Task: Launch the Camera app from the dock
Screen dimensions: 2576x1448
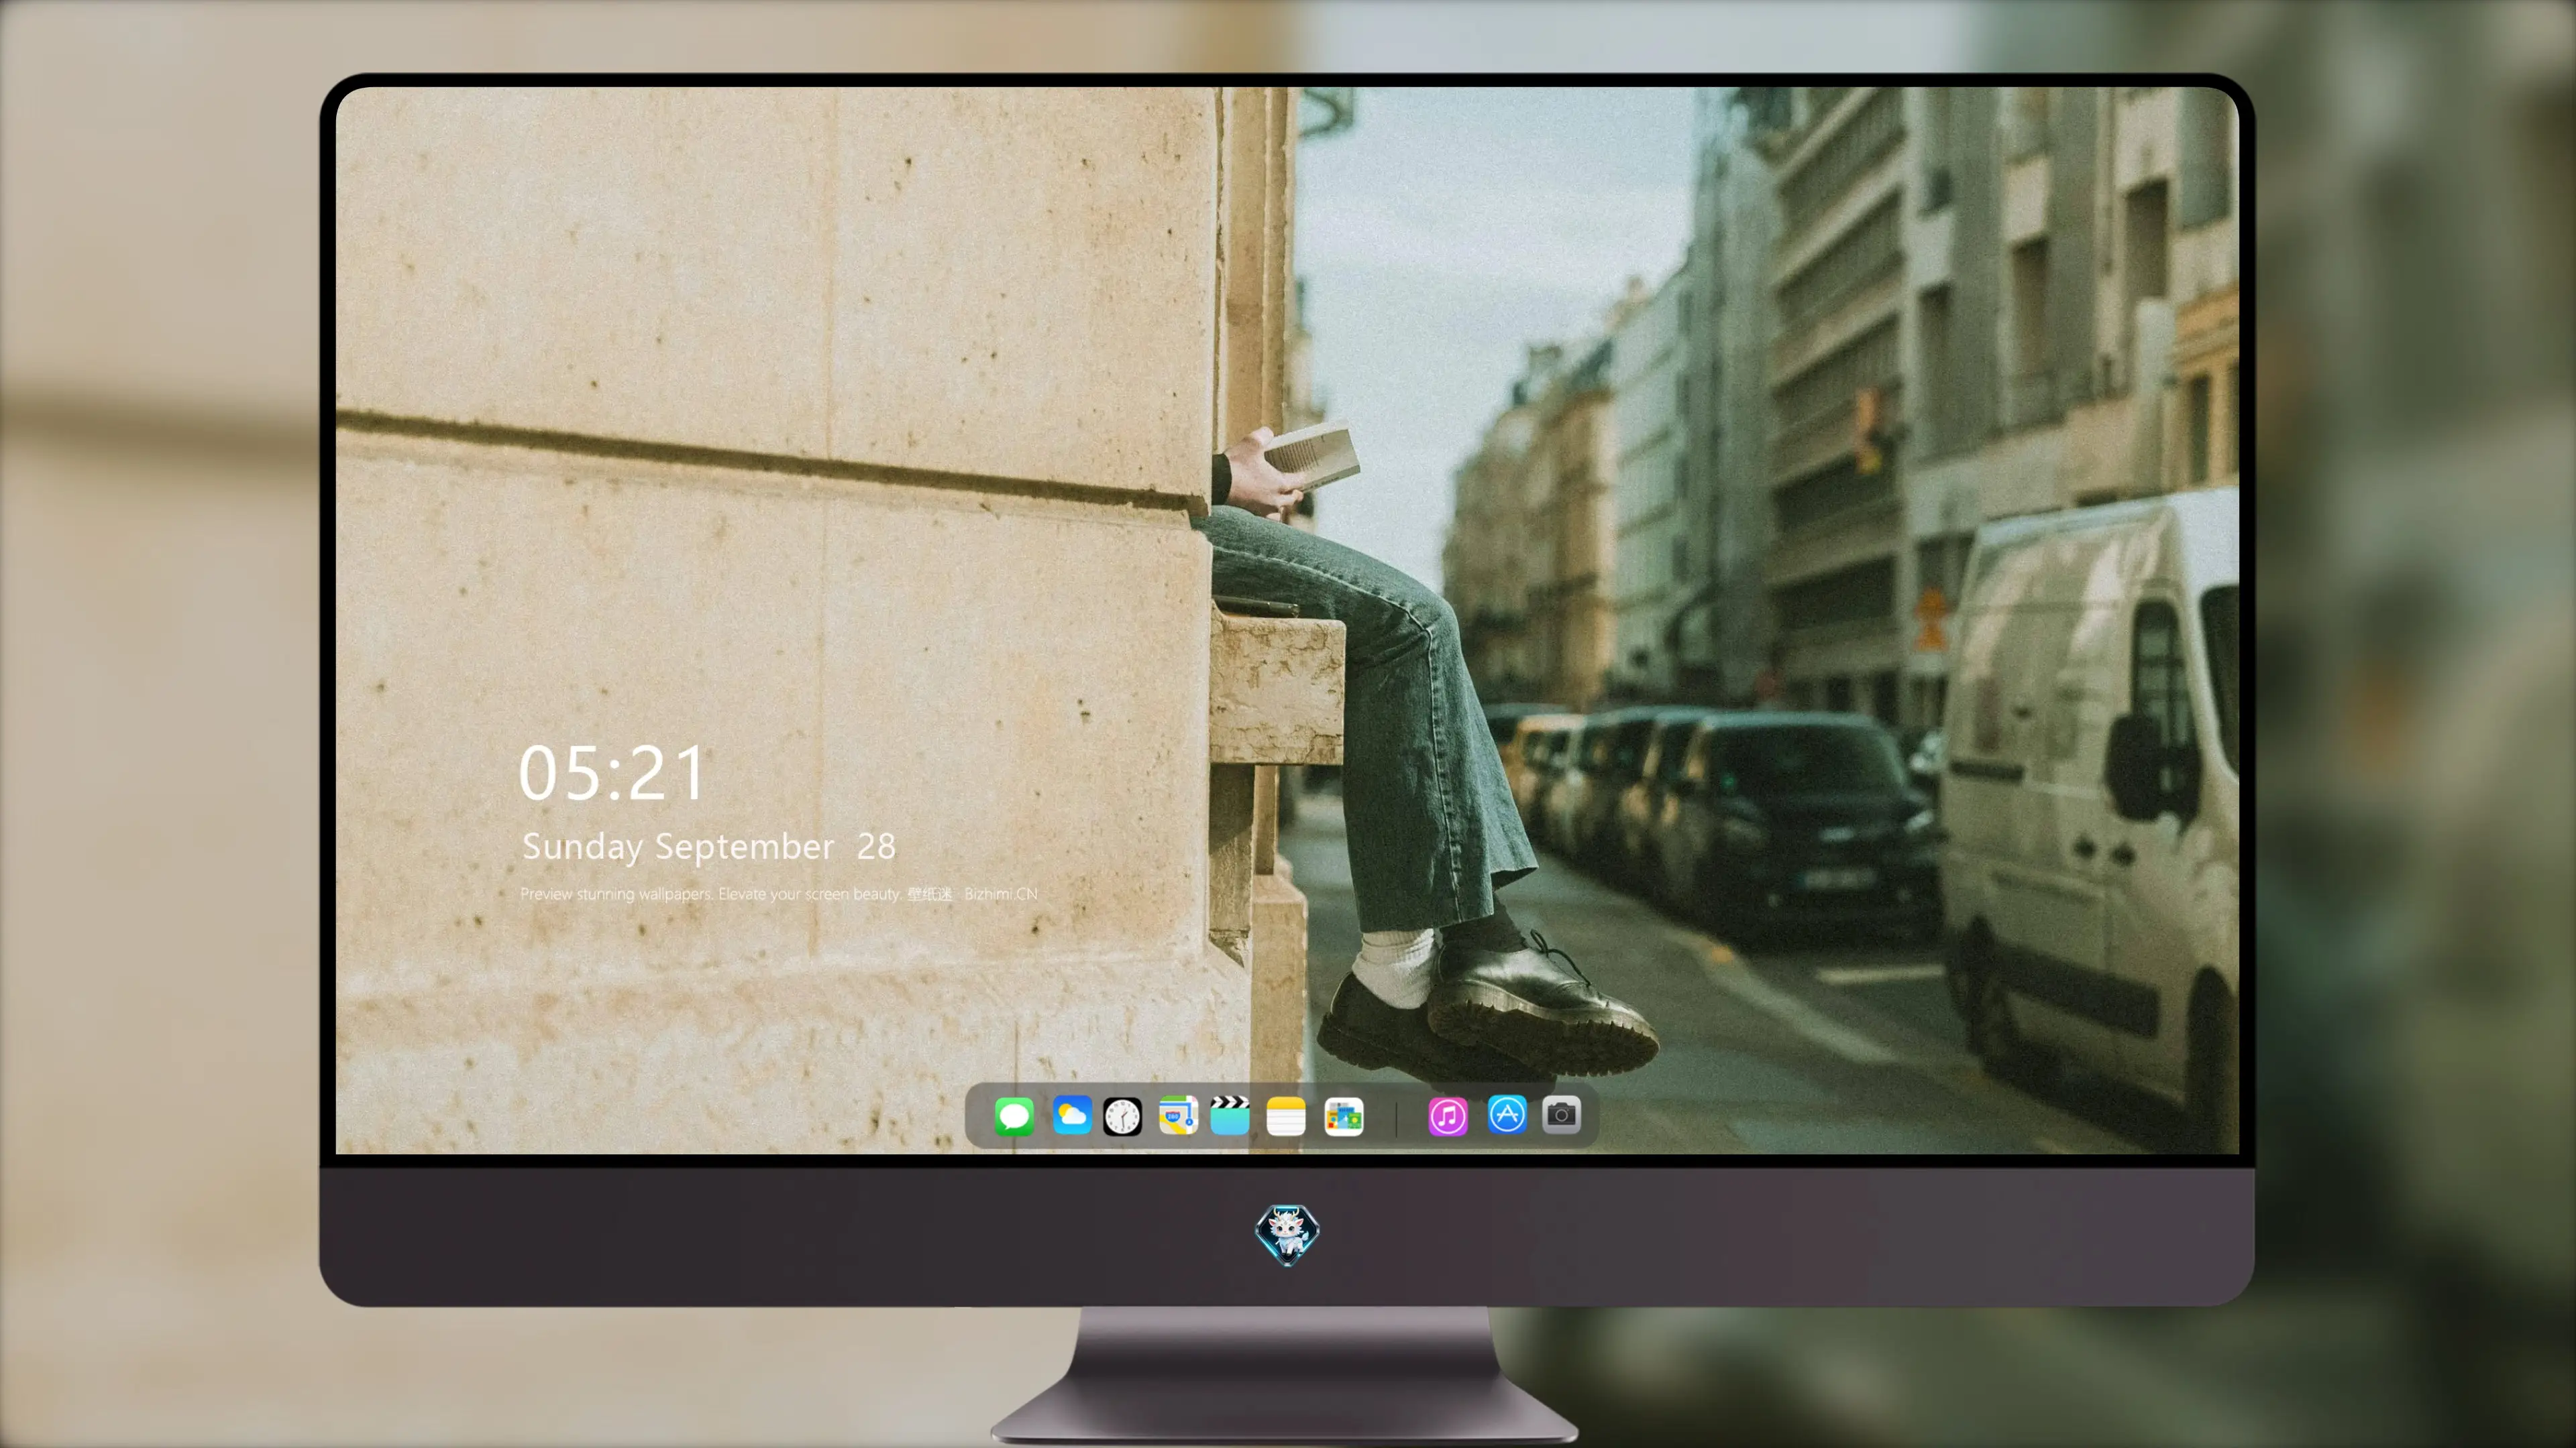Action: tap(1561, 1114)
